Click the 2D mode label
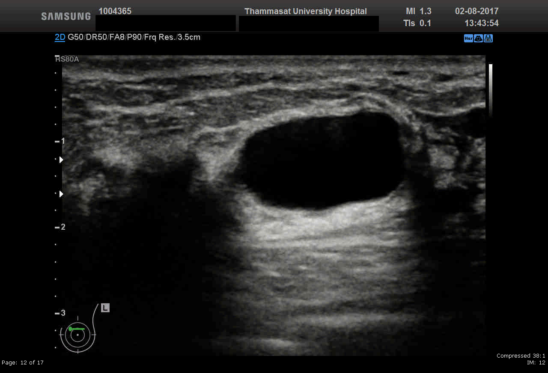 60,37
